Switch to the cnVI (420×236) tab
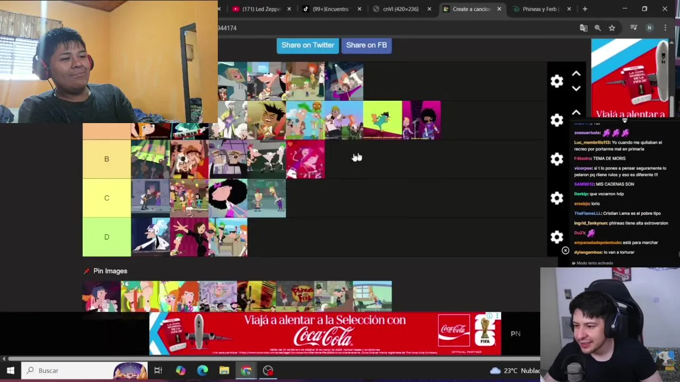This screenshot has height=382, width=680. pos(401,9)
